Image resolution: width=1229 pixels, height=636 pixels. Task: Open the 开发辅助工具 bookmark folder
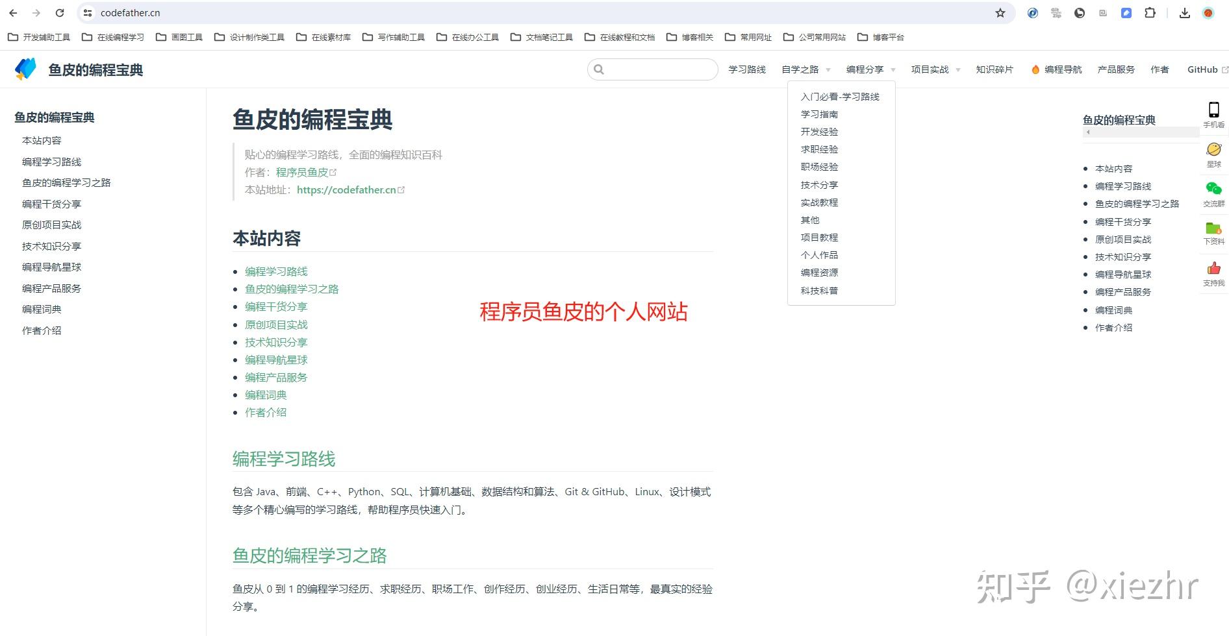[39, 38]
